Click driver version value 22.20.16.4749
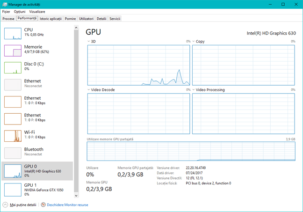303x212 pixels. click(196, 168)
